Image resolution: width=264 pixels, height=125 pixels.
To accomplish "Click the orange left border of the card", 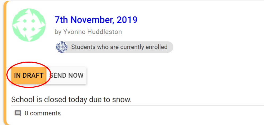I will [x=6, y=62].
